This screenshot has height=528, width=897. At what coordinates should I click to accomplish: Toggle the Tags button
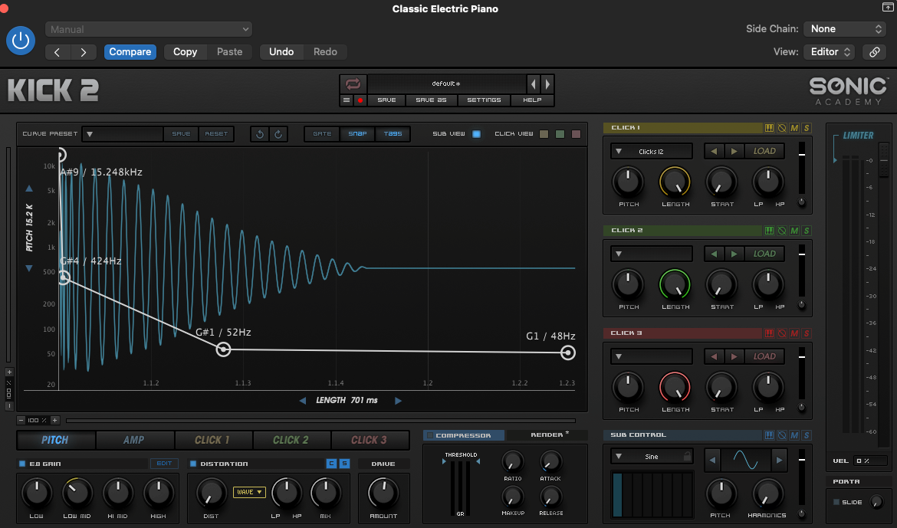(x=393, y=134)
